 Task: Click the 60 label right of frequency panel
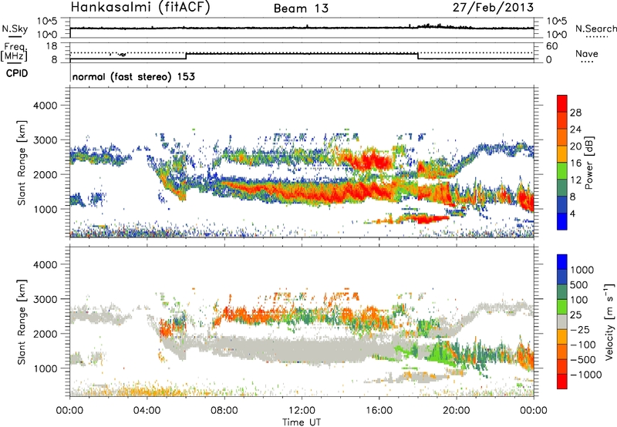551,46
